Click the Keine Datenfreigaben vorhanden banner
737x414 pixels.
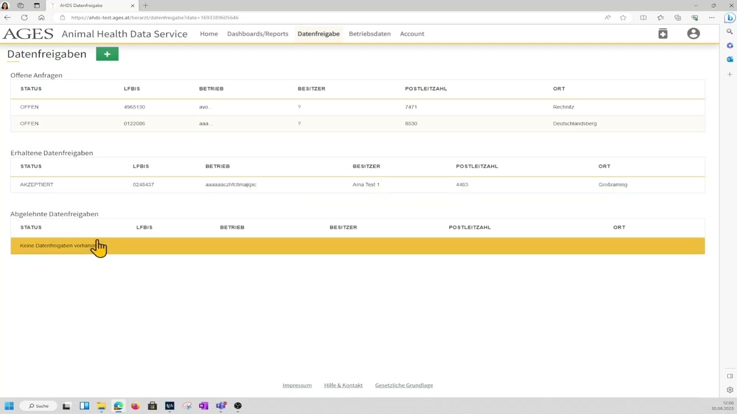click(x=358, y=246)
